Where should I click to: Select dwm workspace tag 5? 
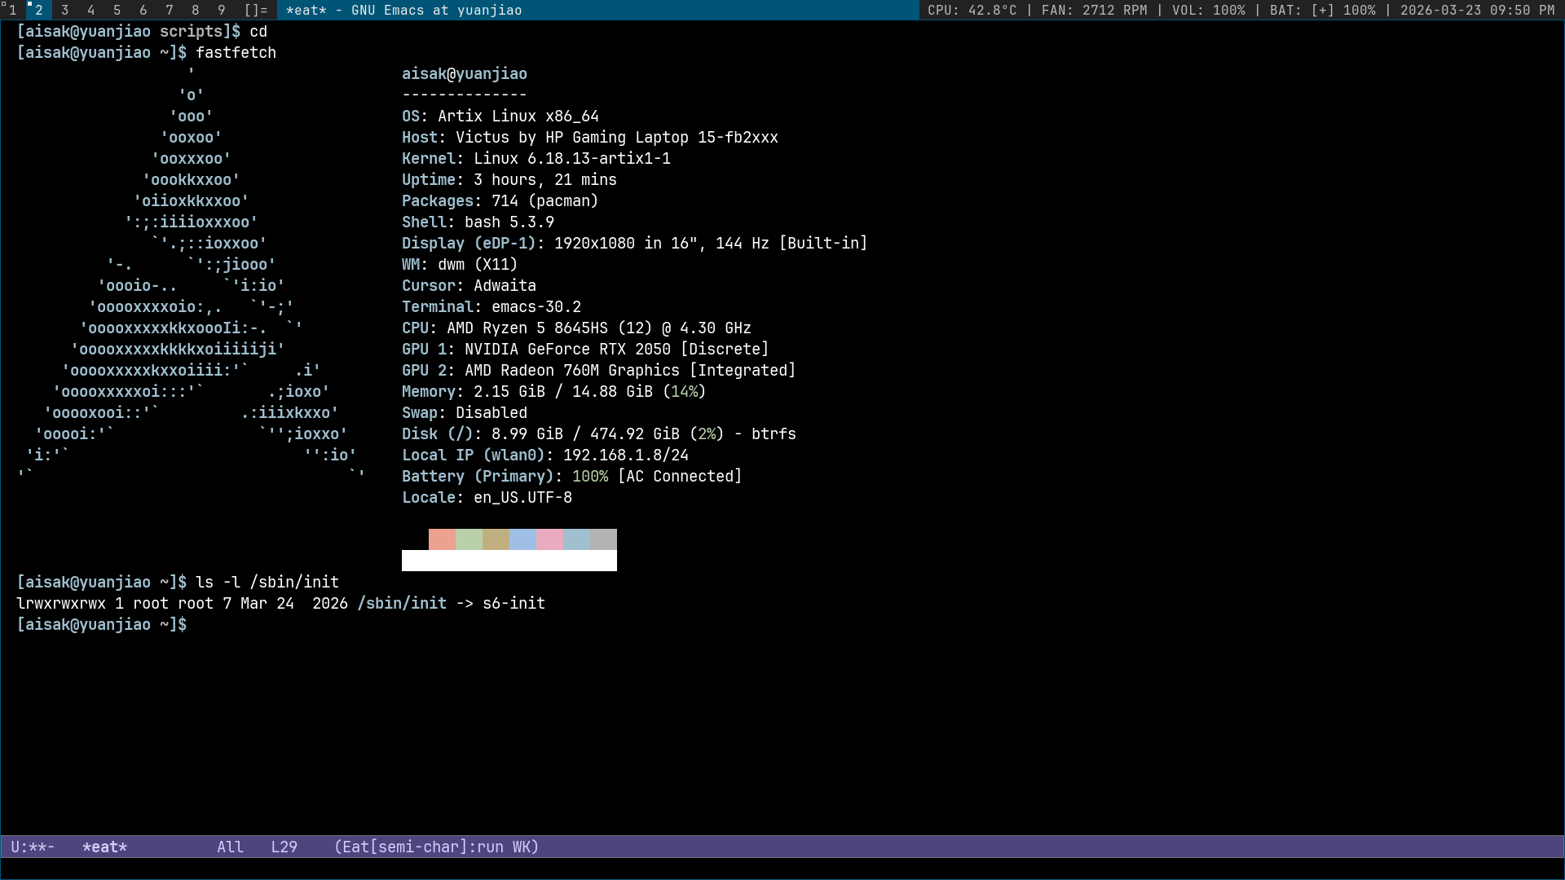point(117,10)
